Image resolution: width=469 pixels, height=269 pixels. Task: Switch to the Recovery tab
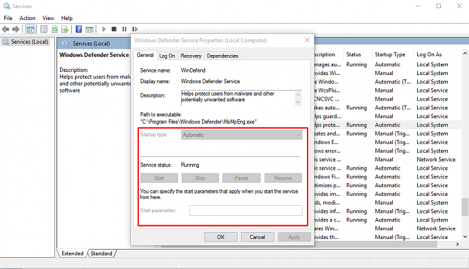[191, 56]
